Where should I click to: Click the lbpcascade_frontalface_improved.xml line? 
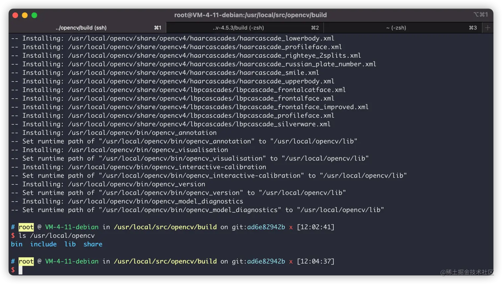[x=190, y=107]
